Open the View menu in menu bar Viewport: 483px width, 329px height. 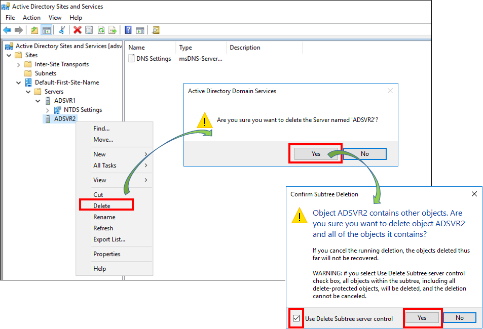[x=55, y=18]
